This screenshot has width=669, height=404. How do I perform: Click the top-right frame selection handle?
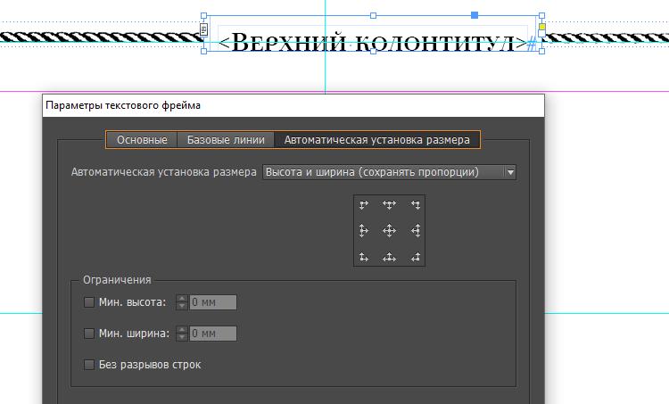coord(541,16)
